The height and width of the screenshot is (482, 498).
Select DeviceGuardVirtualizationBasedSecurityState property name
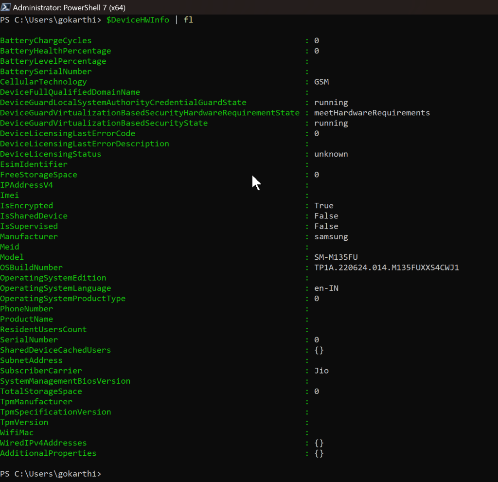click(104, 123)
